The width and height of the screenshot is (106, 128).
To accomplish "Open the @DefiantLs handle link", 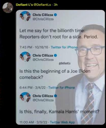I will [x=42, y=5].
